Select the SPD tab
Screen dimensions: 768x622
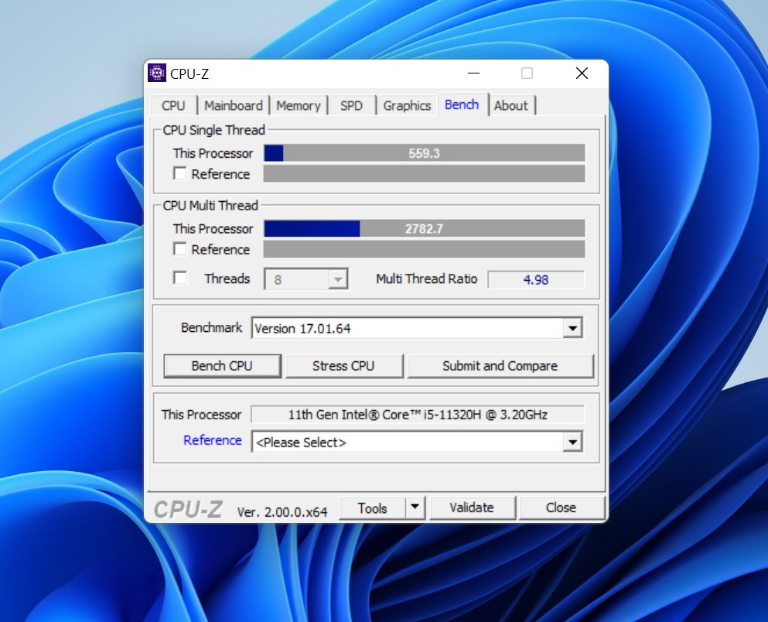(351, 106)
